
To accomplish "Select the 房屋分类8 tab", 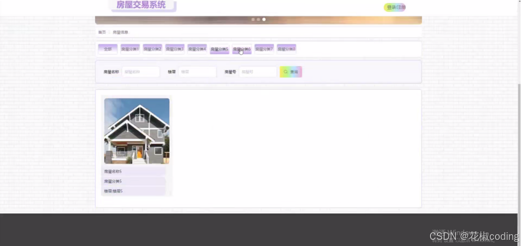I will click(x=286, y=49).
